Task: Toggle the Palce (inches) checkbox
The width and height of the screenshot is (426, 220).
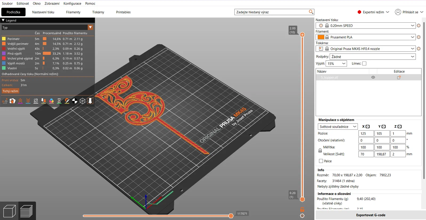Action: click(x=321, y=161)
